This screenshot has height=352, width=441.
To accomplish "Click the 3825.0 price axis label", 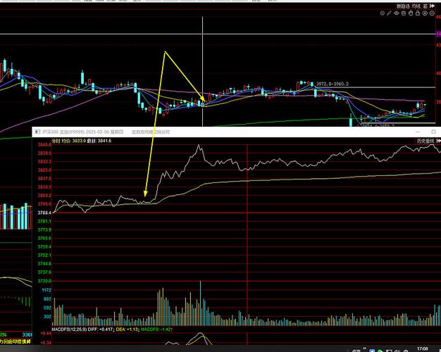I will [44, 170].
